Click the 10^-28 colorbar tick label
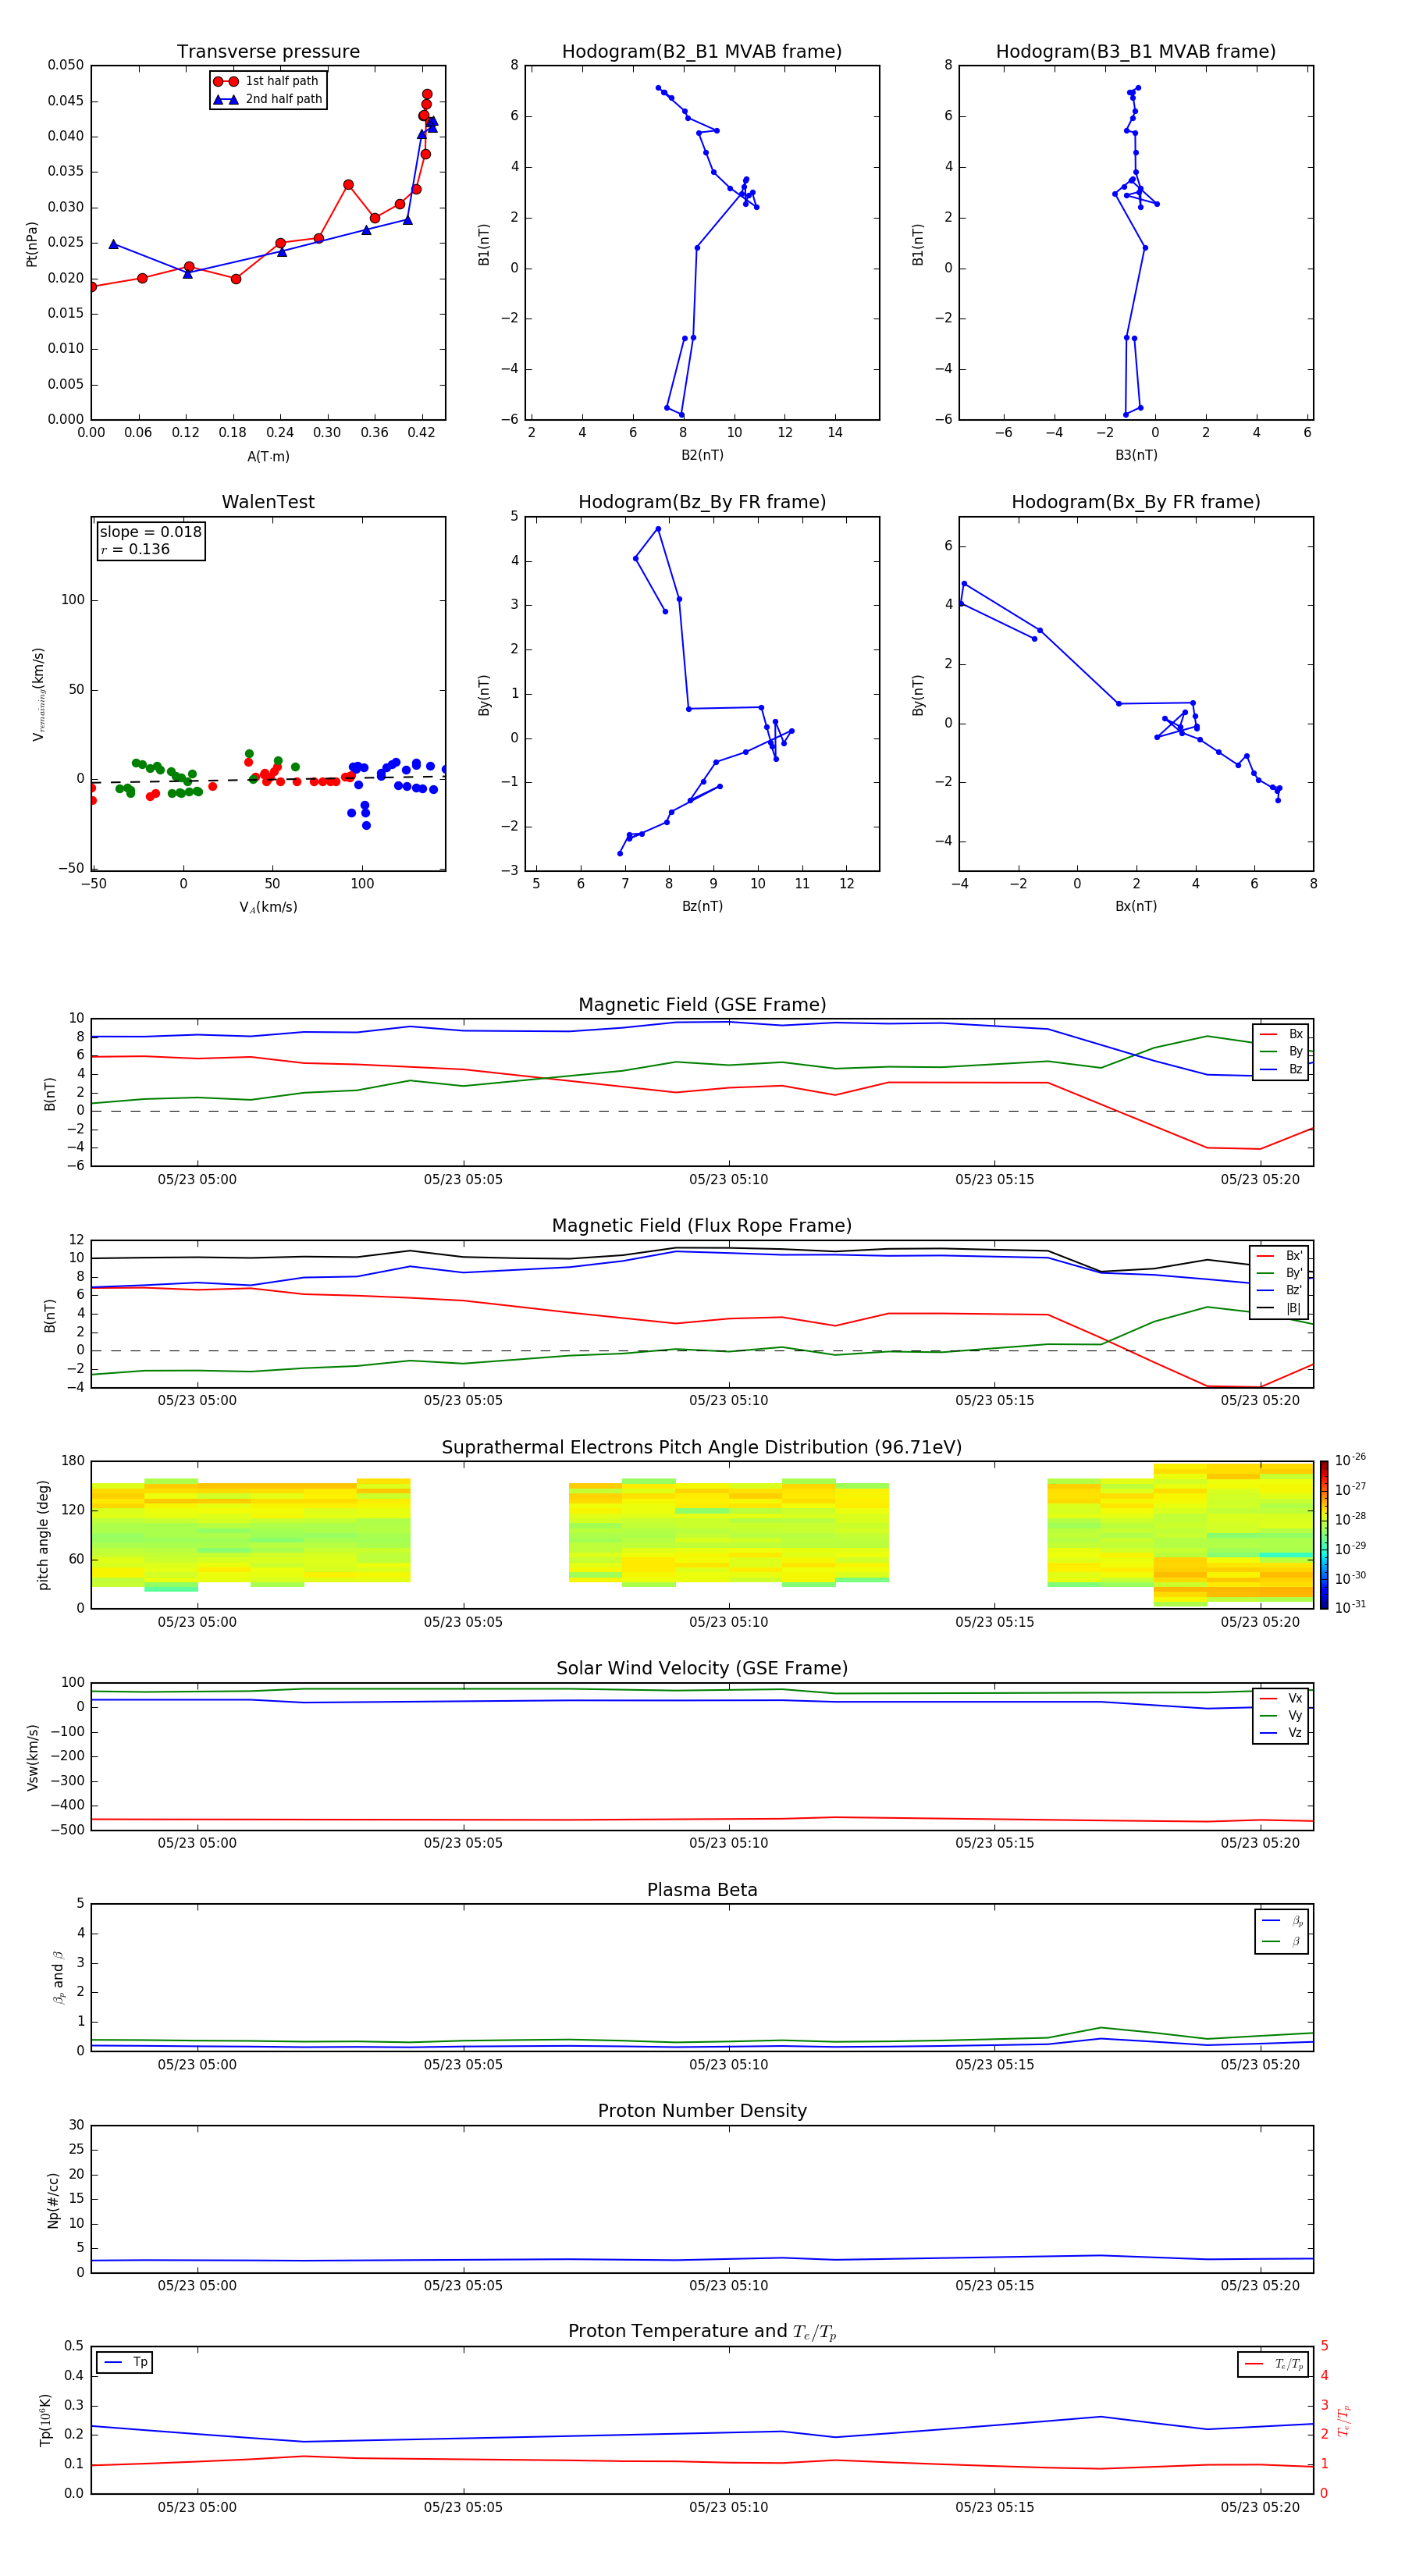Image resolution: width=1405 pixels, height=2576 pixels. point(1350,1518)
